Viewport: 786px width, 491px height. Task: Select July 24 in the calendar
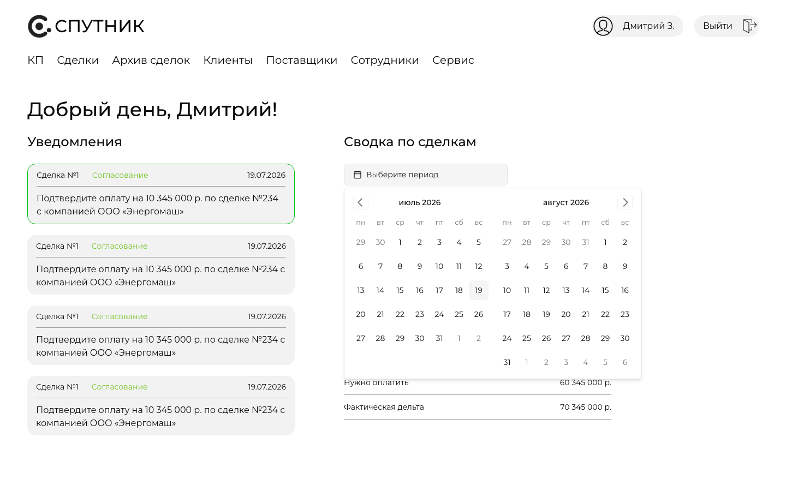439,314
